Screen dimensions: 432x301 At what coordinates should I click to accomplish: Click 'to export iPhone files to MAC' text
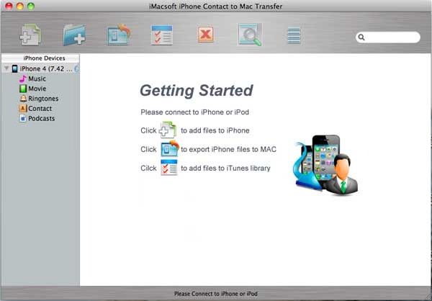click(228, 149)
